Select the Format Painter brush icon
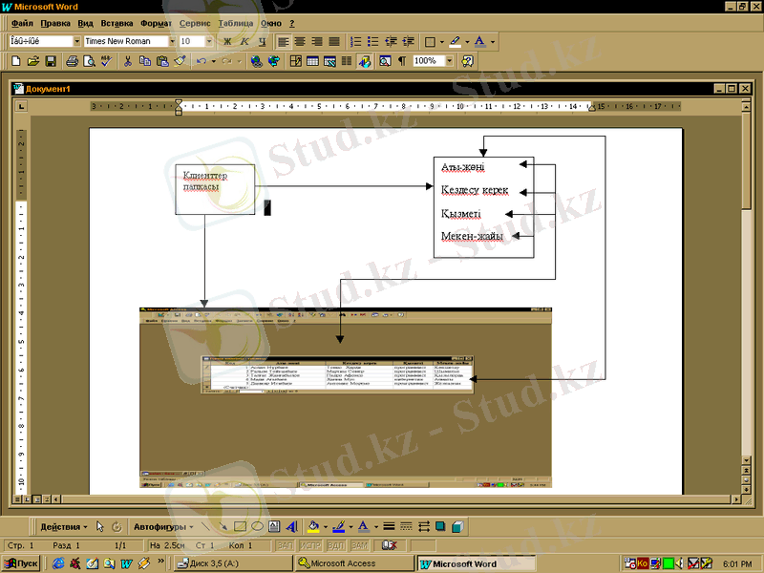 (179, 61)
